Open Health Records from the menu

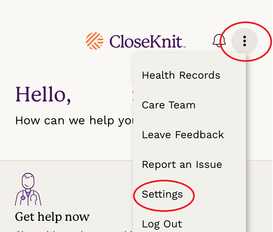tap(181, 75)
